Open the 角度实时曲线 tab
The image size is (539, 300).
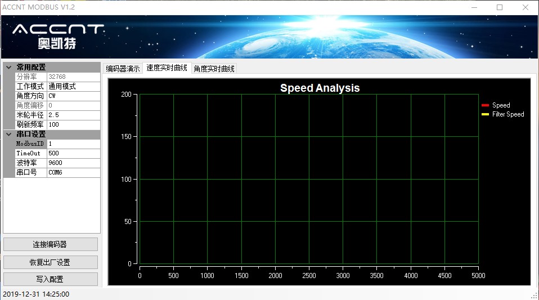coord(214,69)
